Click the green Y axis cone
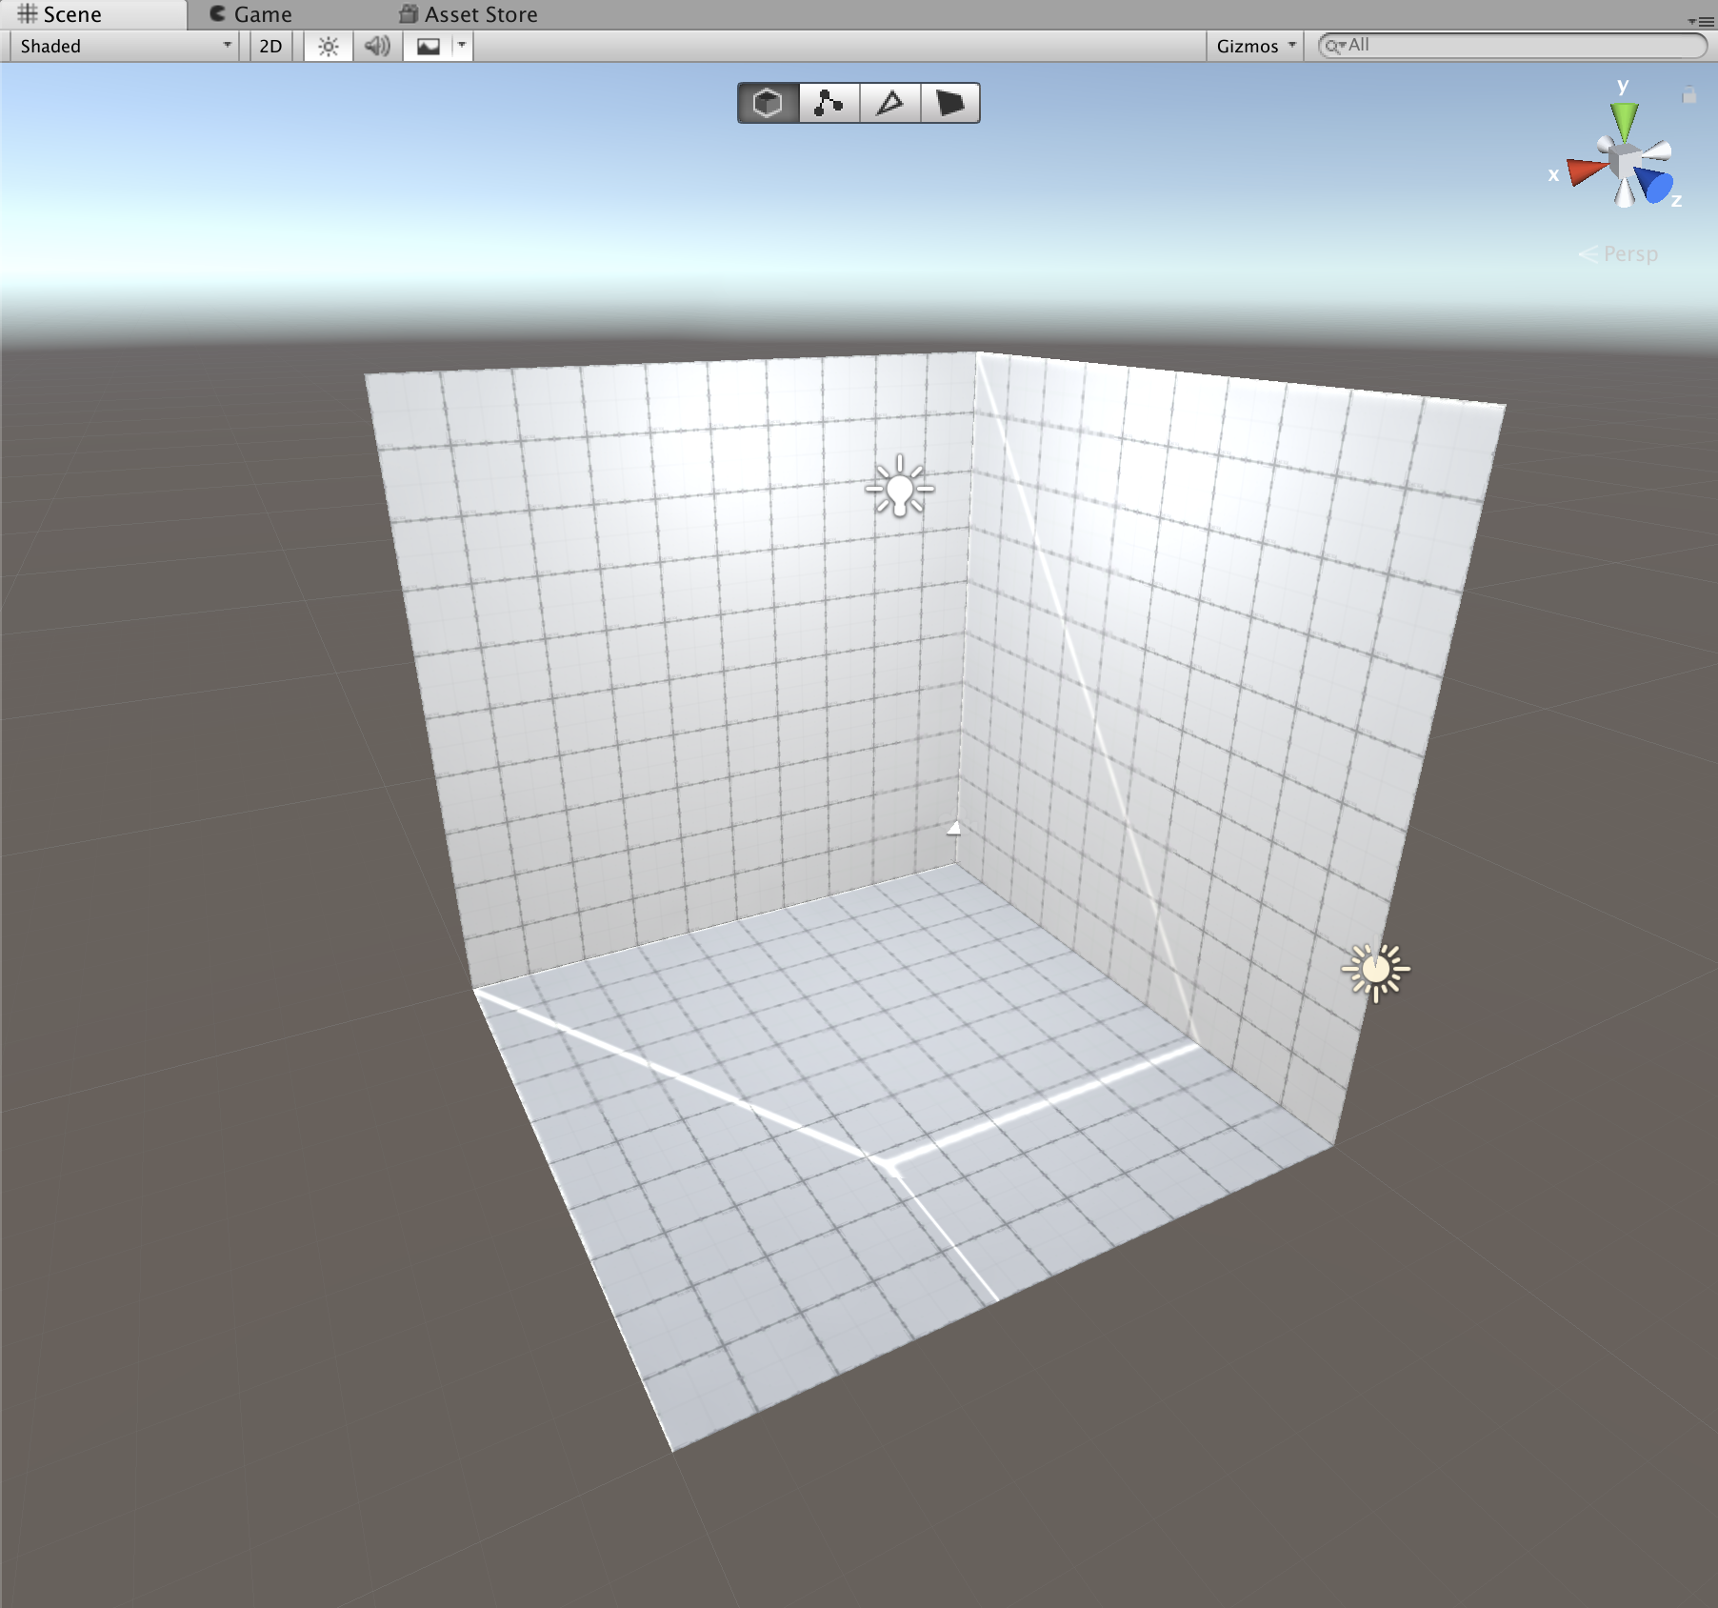 [1624, 121]
